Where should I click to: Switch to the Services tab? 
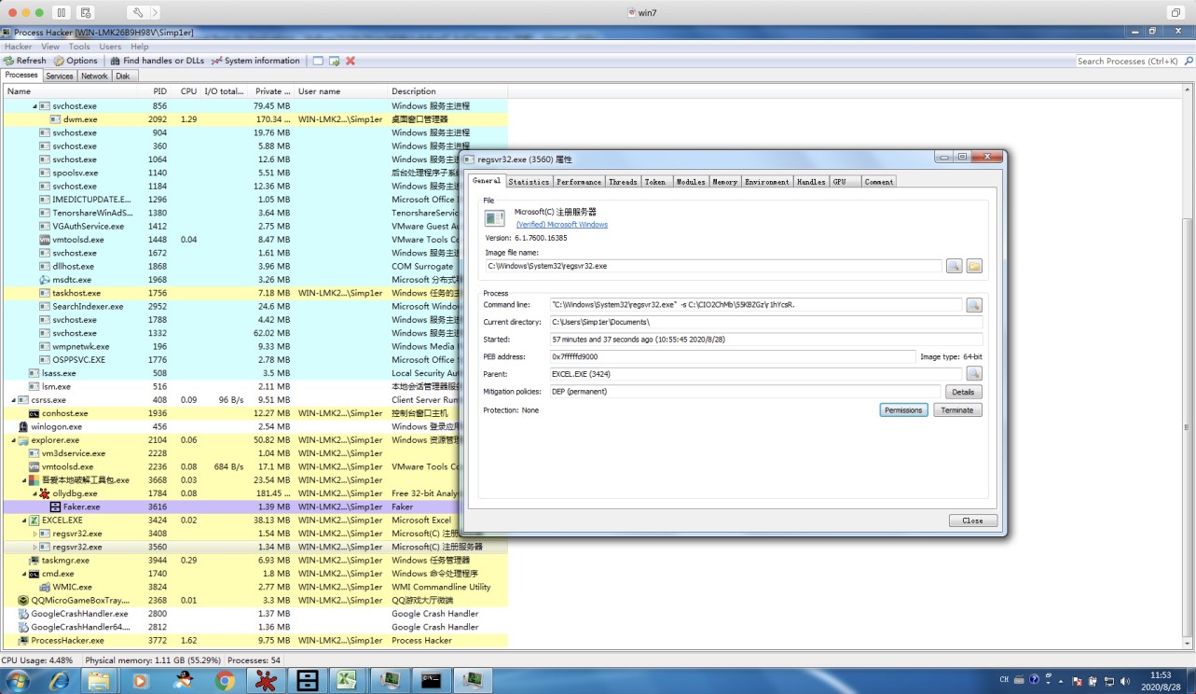[60, 76]
